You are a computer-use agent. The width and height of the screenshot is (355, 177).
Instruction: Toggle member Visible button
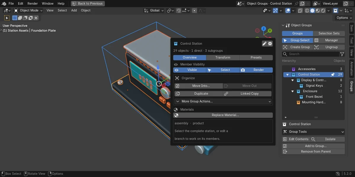pos(190,70)
